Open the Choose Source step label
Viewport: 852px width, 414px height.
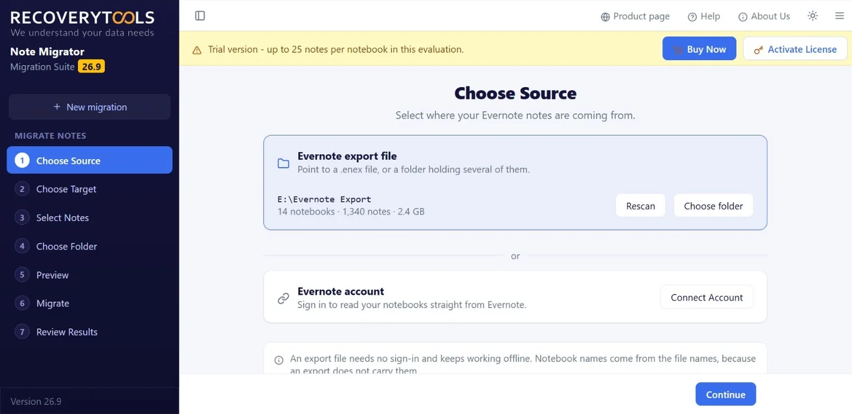click(x=68, y=161)
